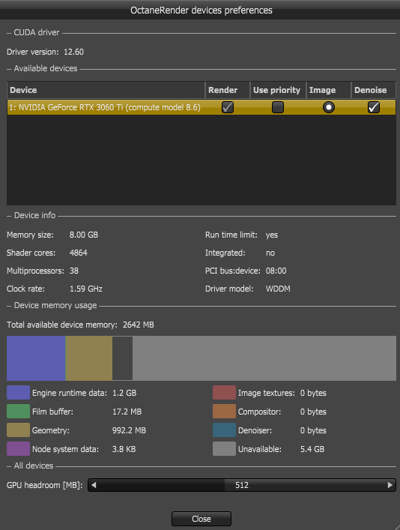Click the Denoise column header
Image resolution: width=400 pixels, height=530 pixels.
(373, 90)
